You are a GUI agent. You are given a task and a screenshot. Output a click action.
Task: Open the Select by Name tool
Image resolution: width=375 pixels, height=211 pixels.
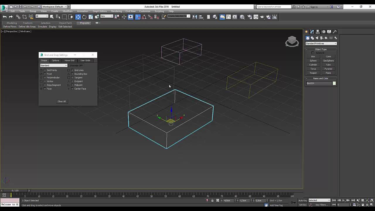(x=58, y=17)
